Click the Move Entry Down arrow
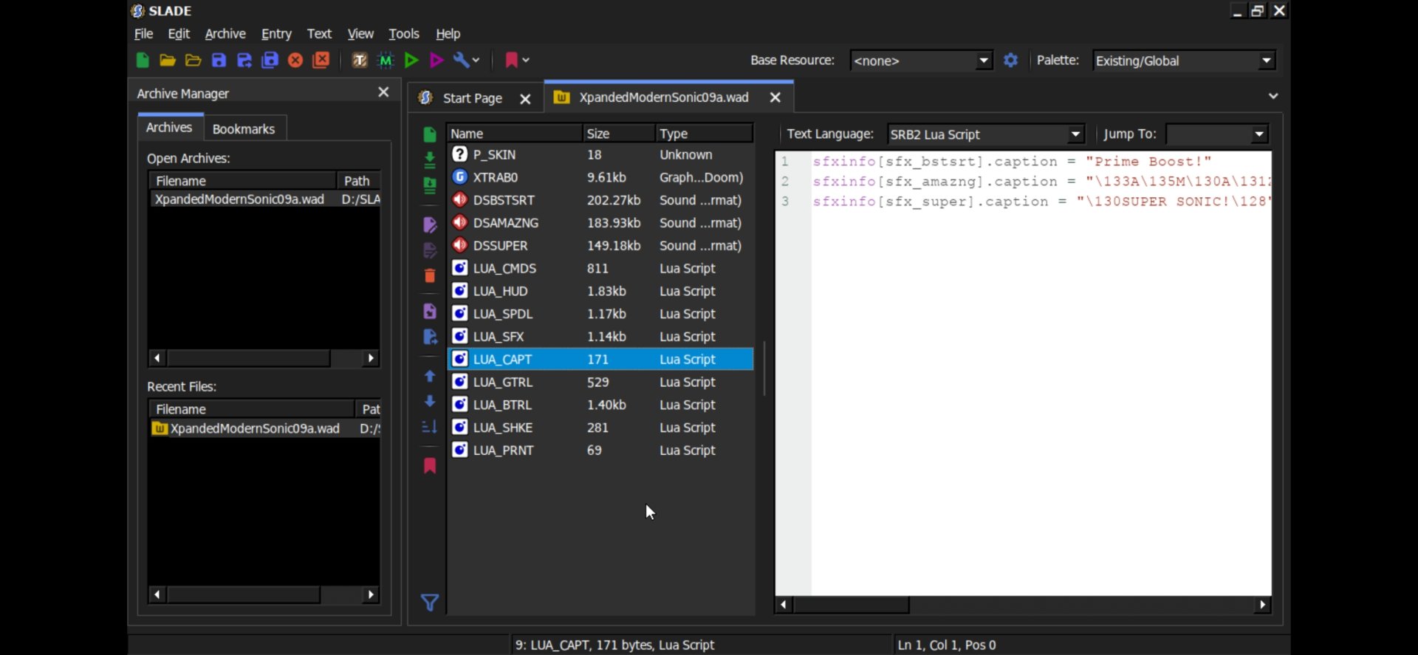This screenshot has height=655, width=1418. pos(430,402)
